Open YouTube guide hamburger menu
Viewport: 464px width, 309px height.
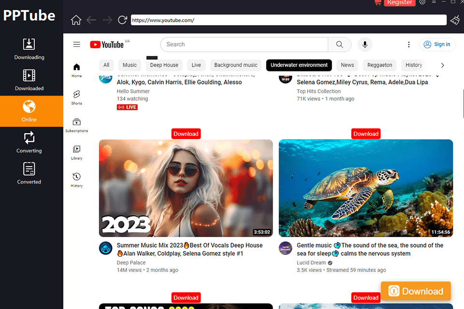(77, 44)
